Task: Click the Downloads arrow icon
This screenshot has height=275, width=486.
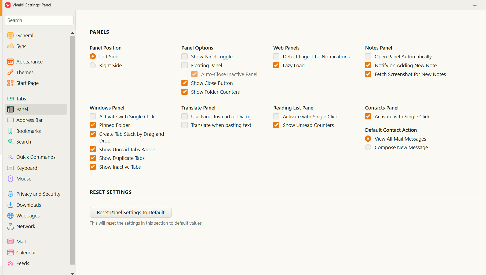Action: (10, 205)
